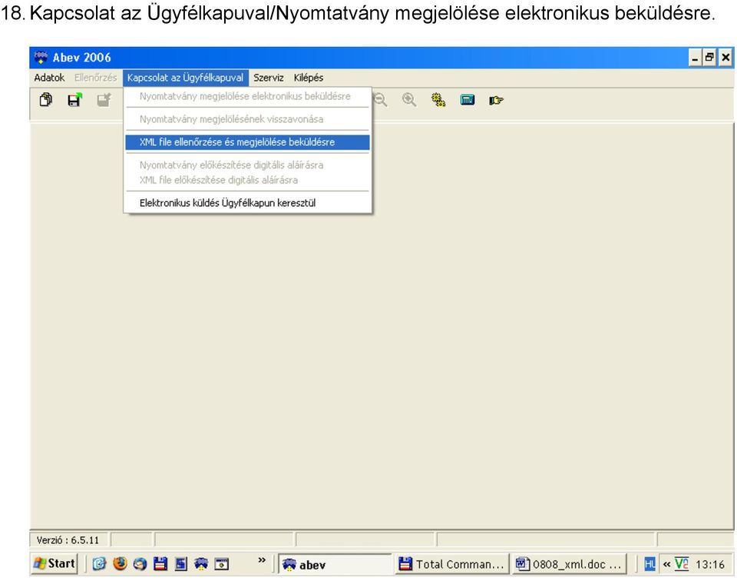Switch to Total Commander taskbar button
Image resolution: width=737 pixels, height=581 pixels.
point(451,564)
